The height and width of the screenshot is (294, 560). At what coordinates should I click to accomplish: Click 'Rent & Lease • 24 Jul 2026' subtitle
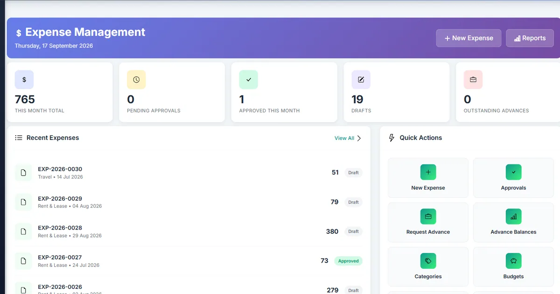tap(69, 265)
